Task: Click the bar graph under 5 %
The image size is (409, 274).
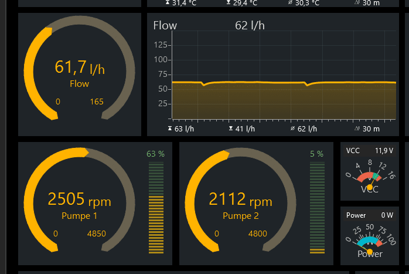Action: point(317,208)
